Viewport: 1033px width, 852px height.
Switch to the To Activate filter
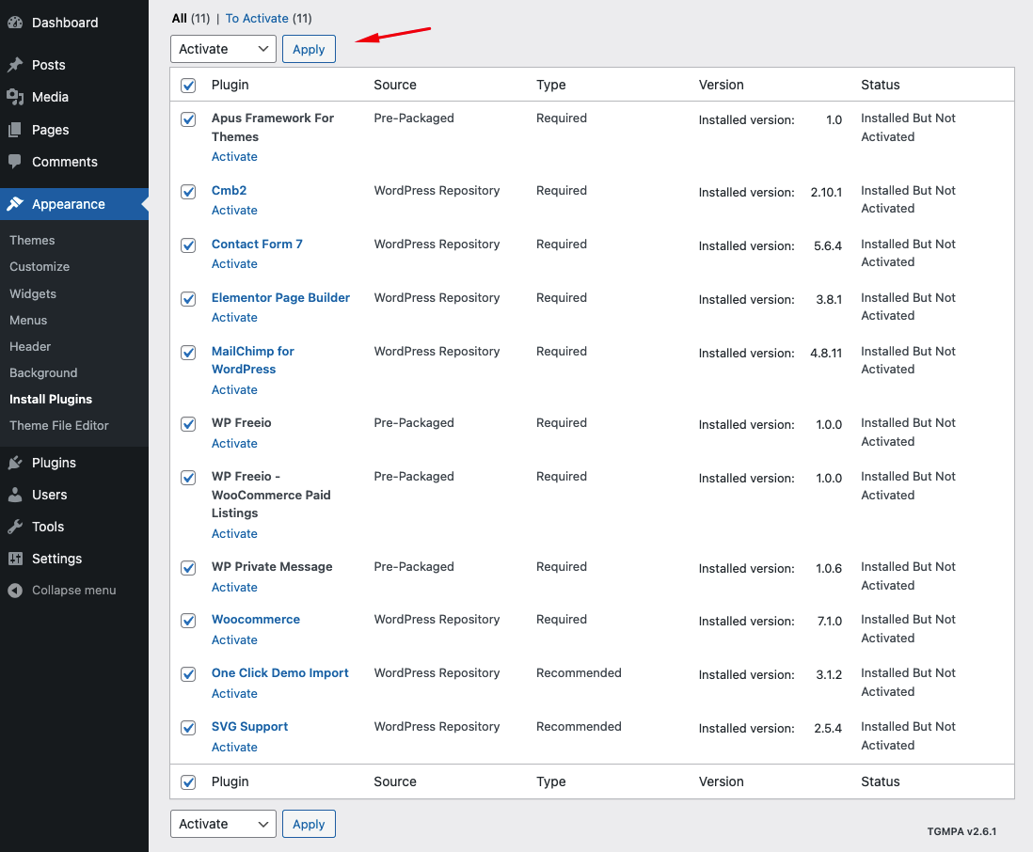coord(257,18)
